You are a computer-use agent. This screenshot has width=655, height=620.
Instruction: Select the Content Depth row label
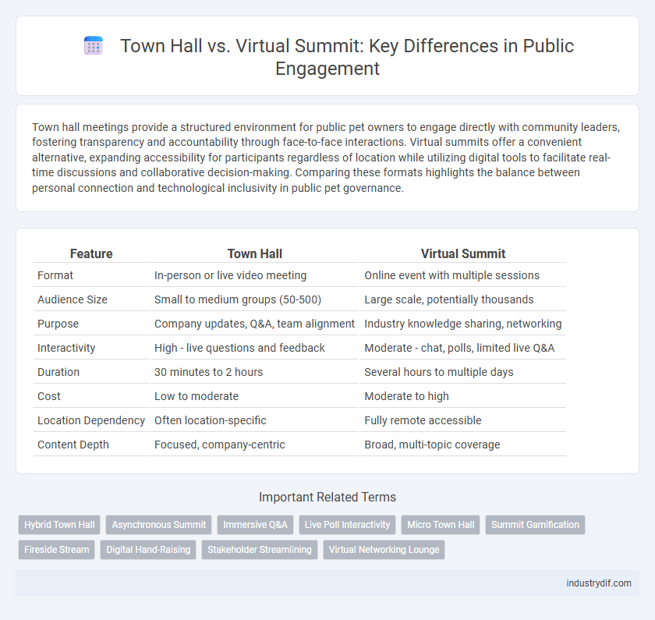pyautogui.click(x=73, y=445)
